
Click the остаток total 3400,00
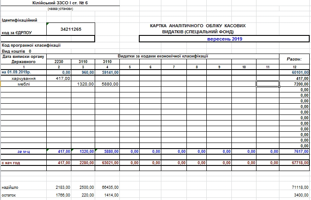pyautogui.click(x=301, y=195)
